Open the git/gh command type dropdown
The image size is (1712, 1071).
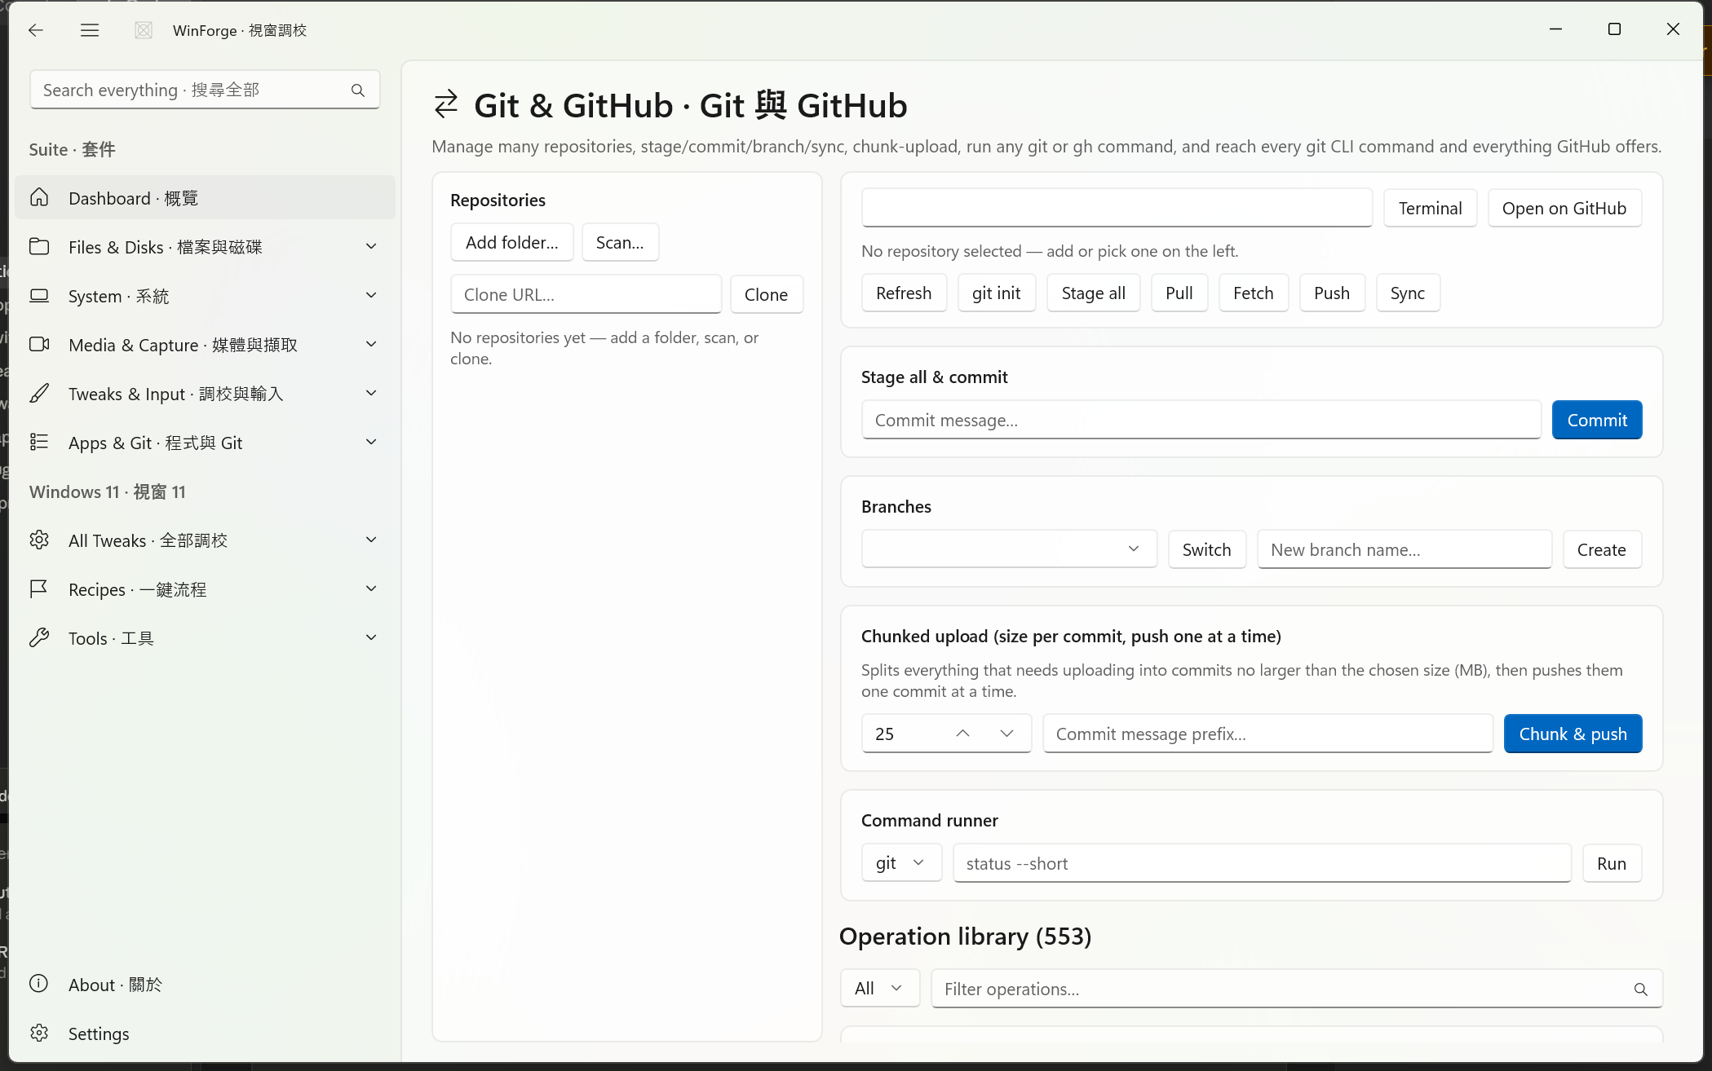click(901, 863)
